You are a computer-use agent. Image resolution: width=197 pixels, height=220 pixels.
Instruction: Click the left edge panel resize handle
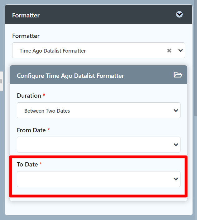coord(1,81)
